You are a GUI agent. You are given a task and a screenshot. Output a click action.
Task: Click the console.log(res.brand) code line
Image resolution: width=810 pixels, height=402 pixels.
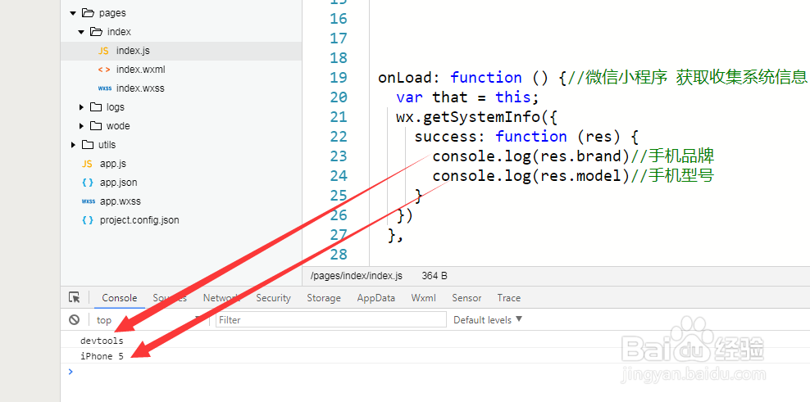pyautogui.click(x=573, y=156)
